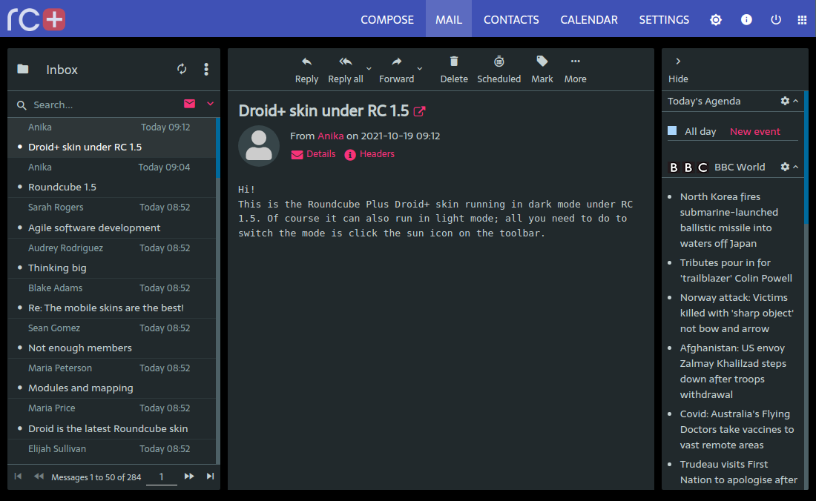
Task: Switch to the Mail tab
Action: 449,20
